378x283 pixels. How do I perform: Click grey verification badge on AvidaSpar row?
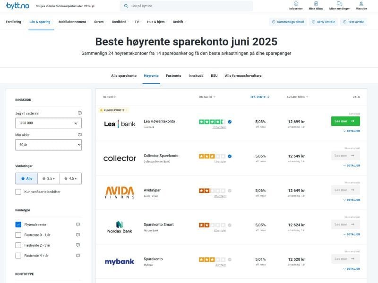coord(230,191)
